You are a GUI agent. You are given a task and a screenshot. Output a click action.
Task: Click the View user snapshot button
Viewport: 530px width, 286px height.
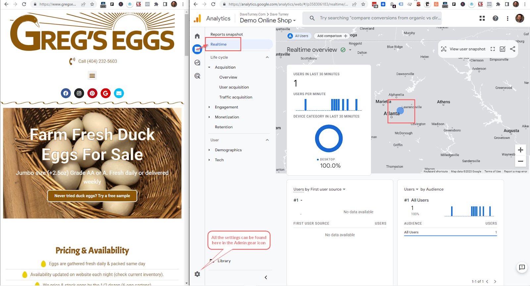(x=463, y=49)
